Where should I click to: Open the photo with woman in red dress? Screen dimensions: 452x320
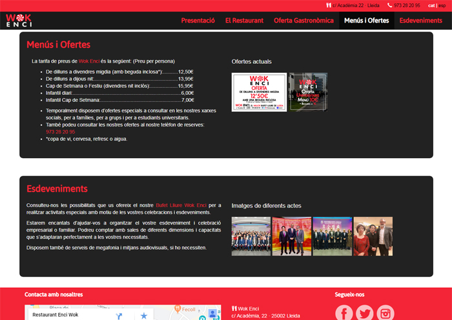pyautogui.click(x=373, y=236)
